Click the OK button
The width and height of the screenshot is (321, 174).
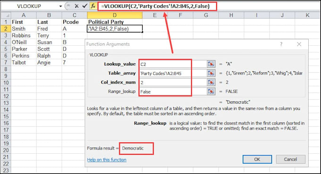coord(257,159)
